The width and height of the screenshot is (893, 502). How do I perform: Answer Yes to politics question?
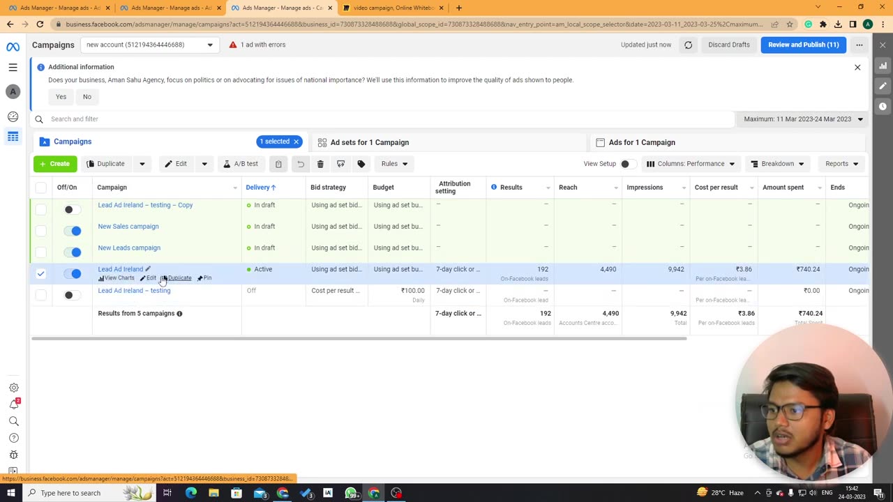(61, 97)
